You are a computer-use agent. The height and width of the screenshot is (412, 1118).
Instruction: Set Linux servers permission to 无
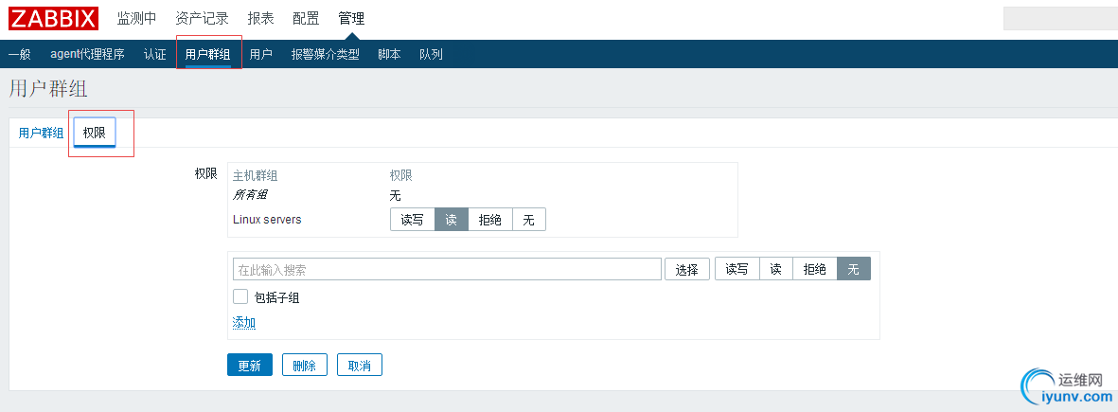pyautogui.click(x=529, y=220)
